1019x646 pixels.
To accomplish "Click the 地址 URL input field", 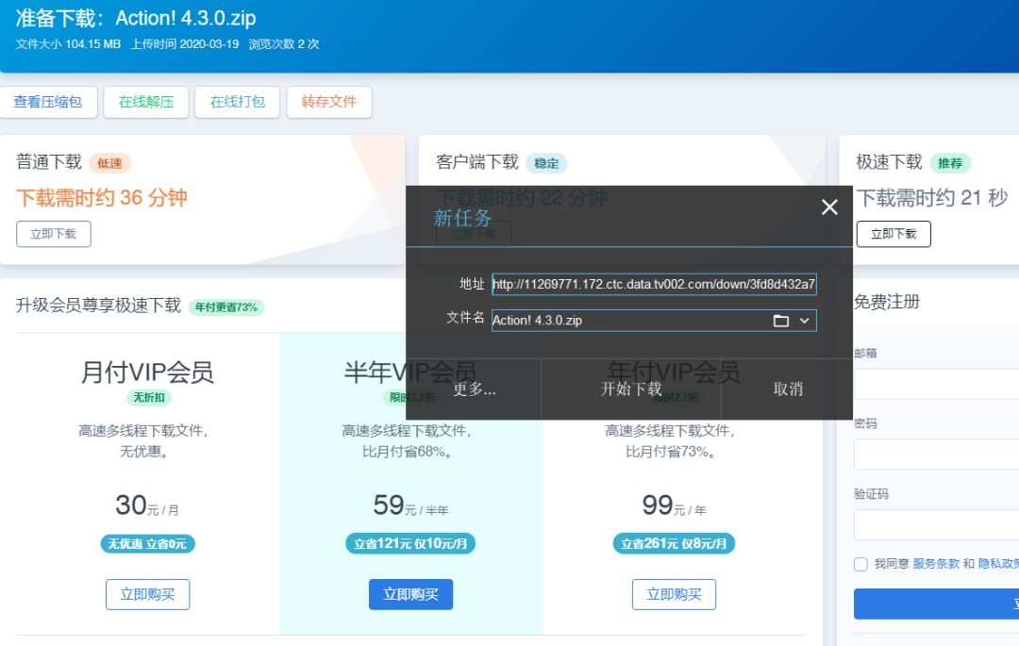I will pyautogui.click(x=654, y=285).
